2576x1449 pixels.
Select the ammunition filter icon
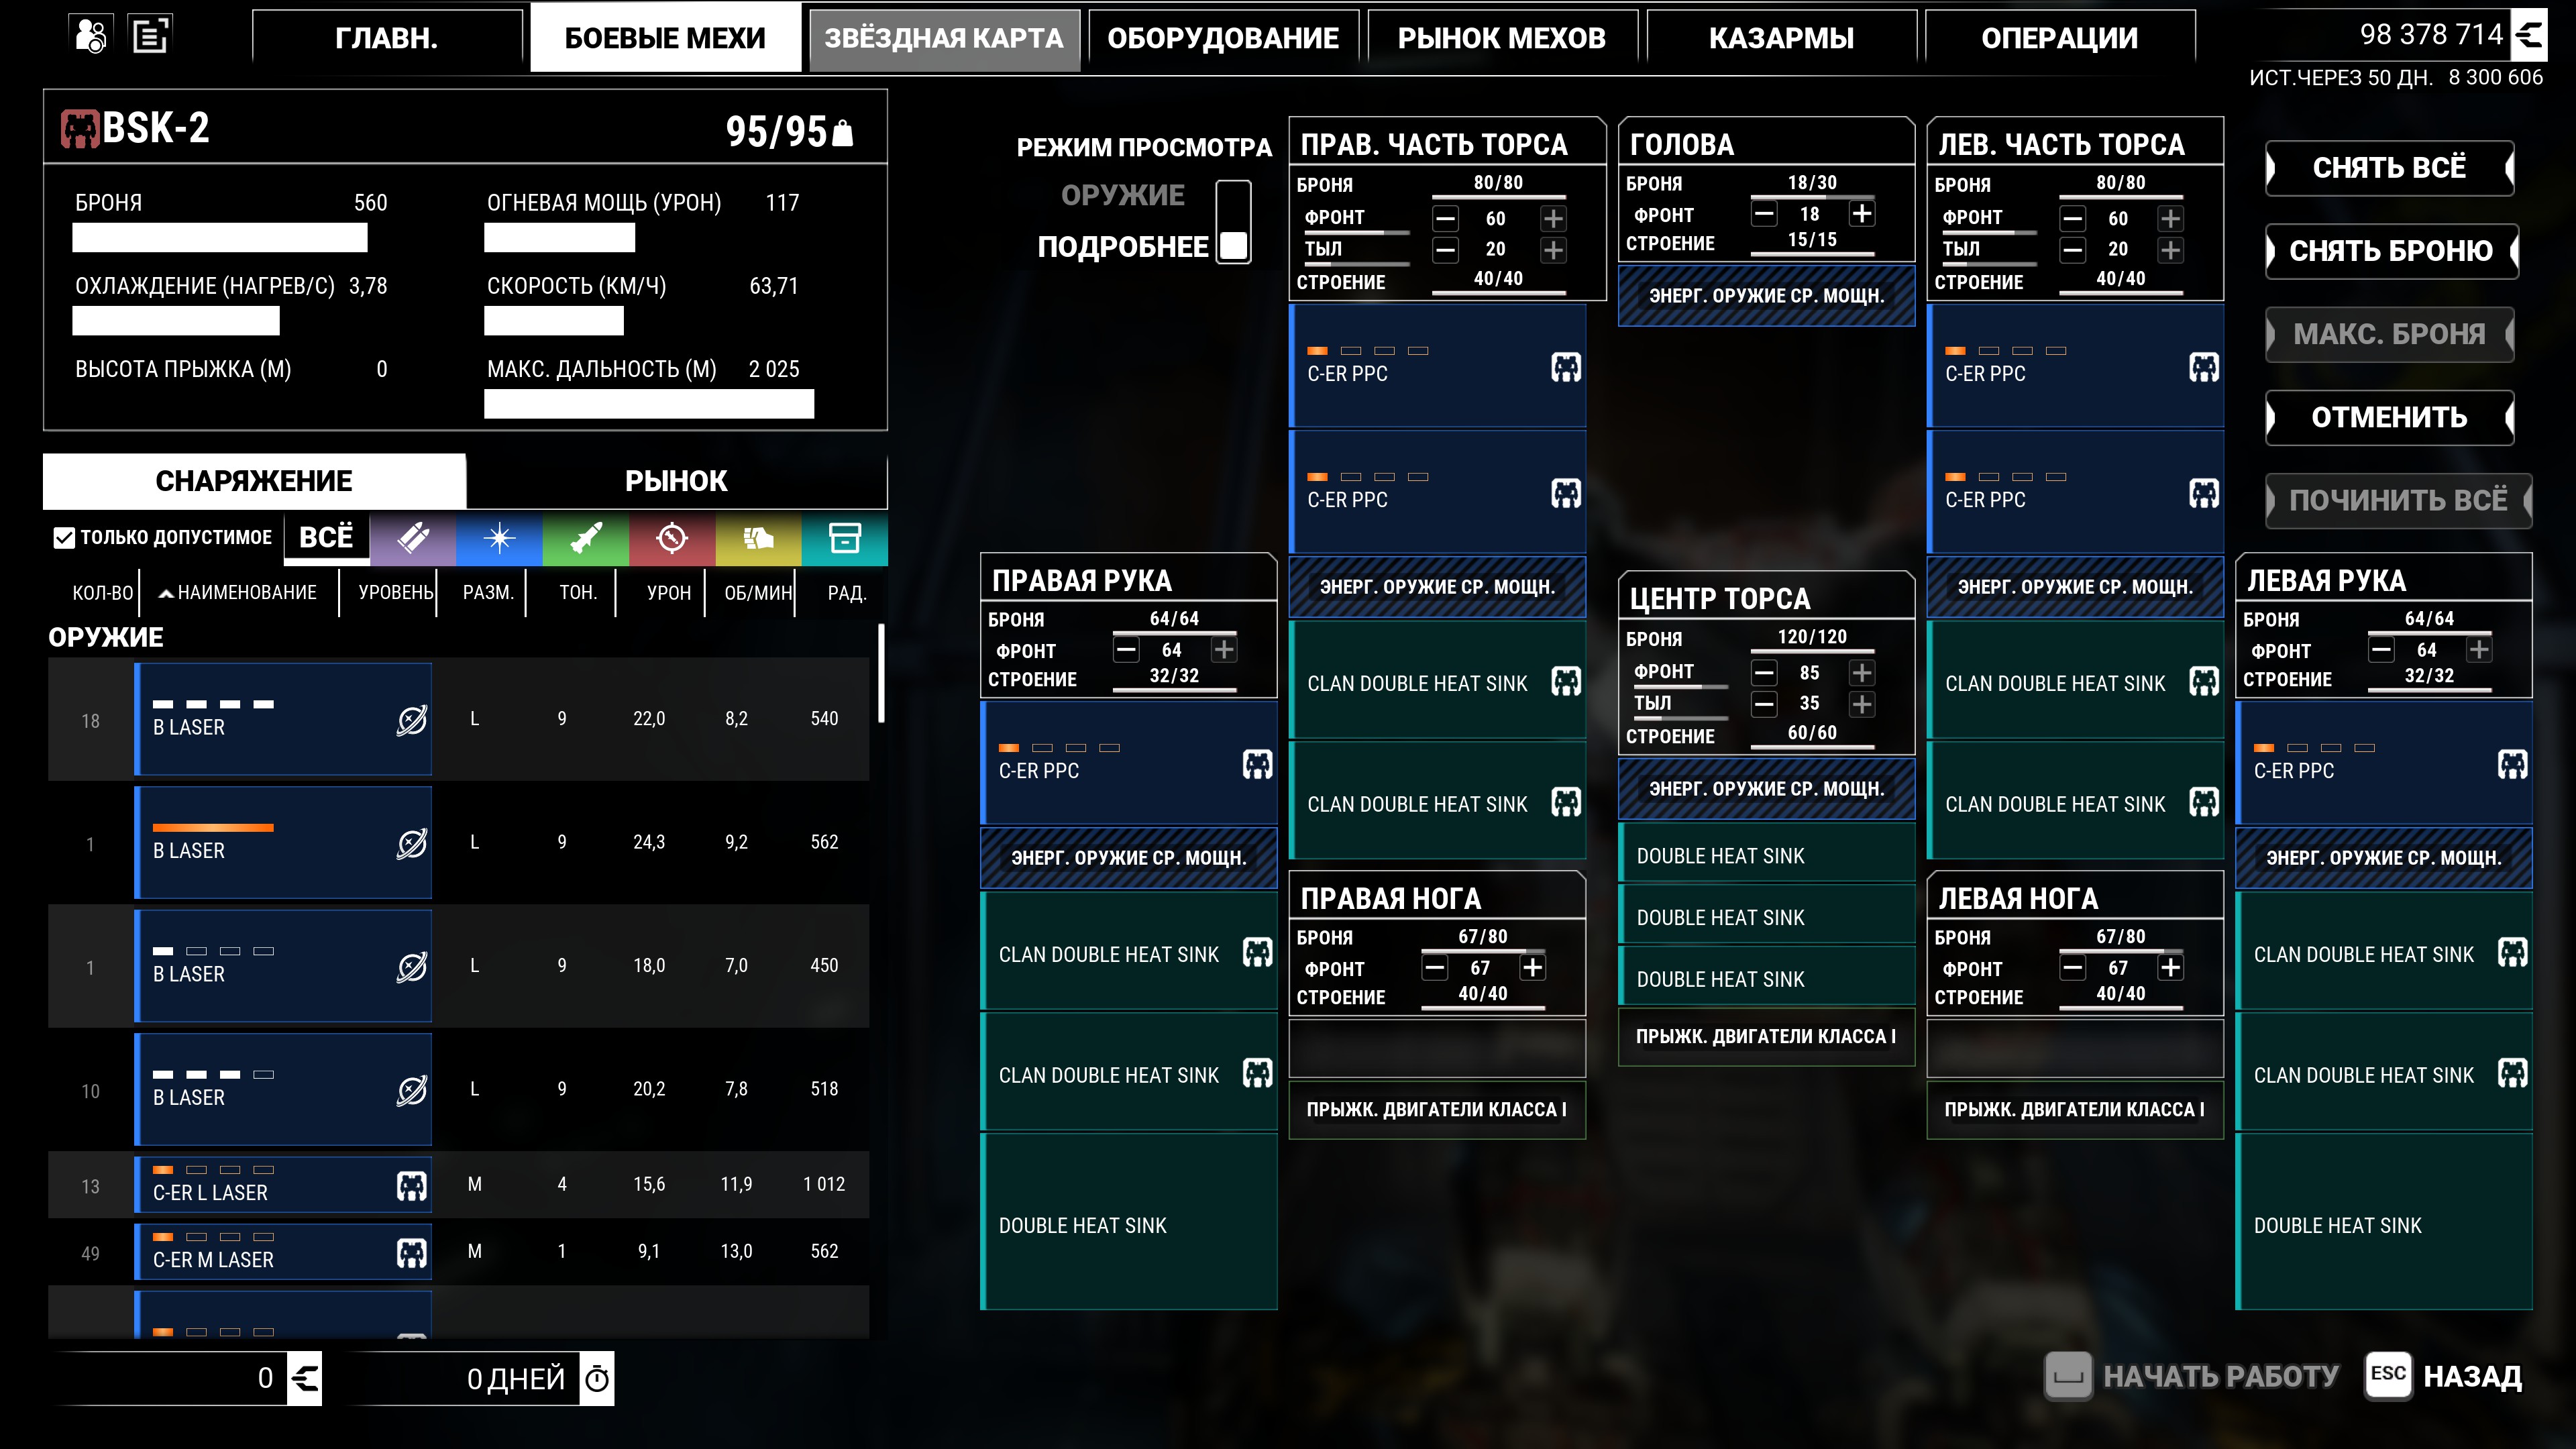coord(758,538)
